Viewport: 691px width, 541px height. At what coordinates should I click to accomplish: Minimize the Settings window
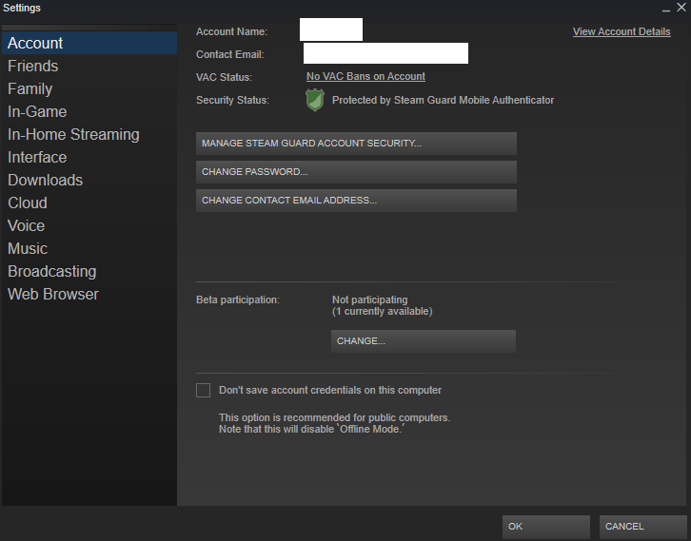pyautogui.click(x=666, y=9)
